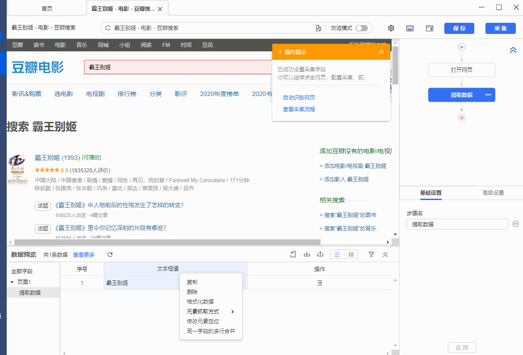Click the flow start play icon
523x355 pixels.
coord(462,47)
